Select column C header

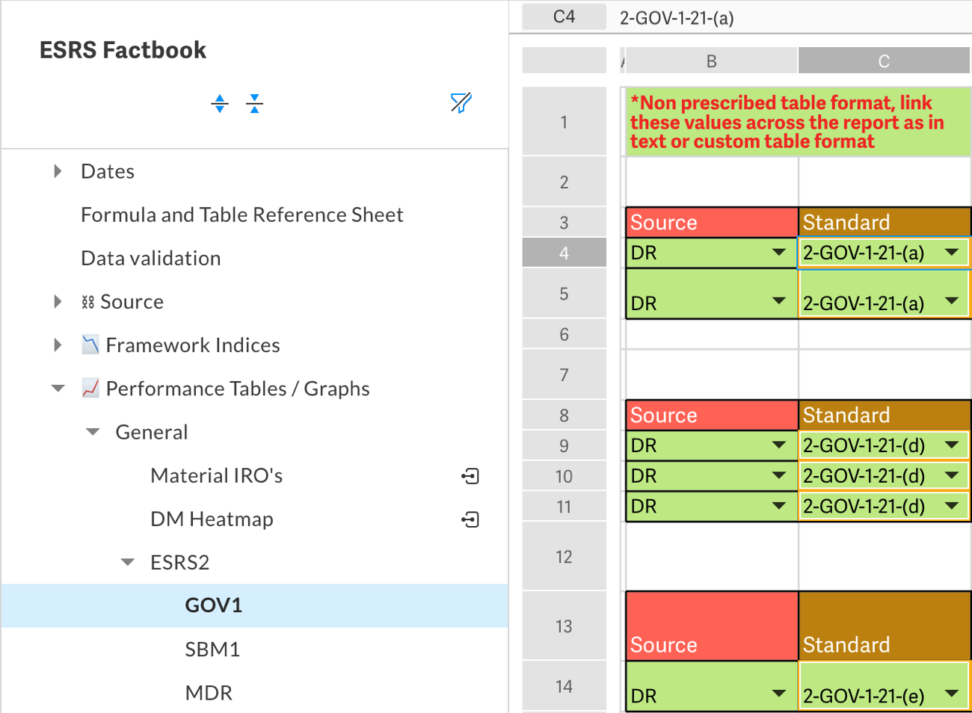[x=885, y=61]
